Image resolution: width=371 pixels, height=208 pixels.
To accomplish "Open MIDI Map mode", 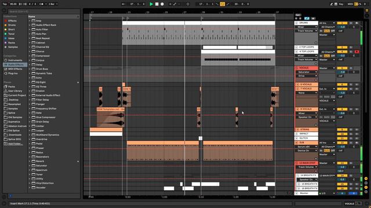I will (x=350, y=4).
